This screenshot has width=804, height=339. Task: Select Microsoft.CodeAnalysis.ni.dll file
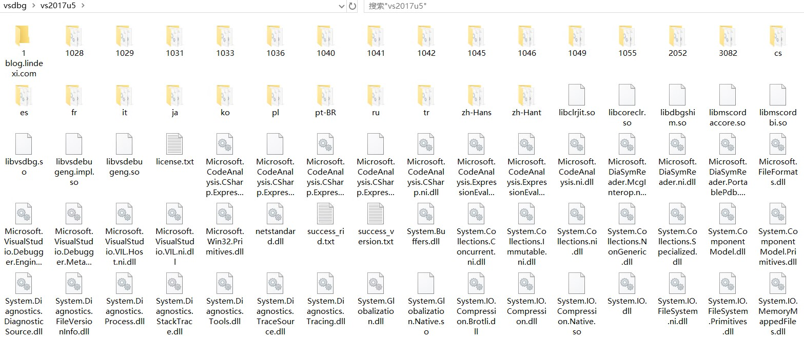pos(577,160)
